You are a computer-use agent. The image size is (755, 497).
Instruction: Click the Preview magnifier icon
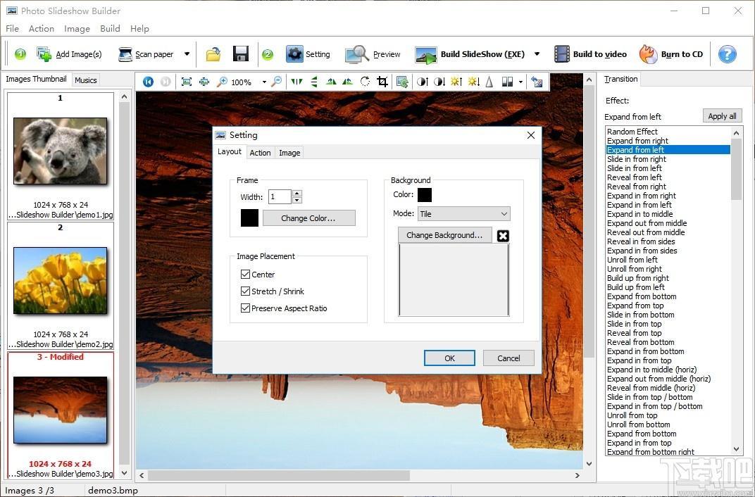(357, 54)
